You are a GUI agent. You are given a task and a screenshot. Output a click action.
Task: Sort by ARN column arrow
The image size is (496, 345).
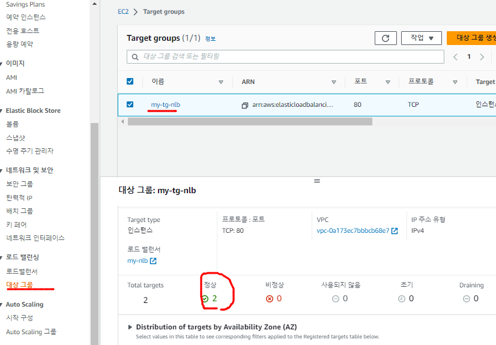click(333, 82)
